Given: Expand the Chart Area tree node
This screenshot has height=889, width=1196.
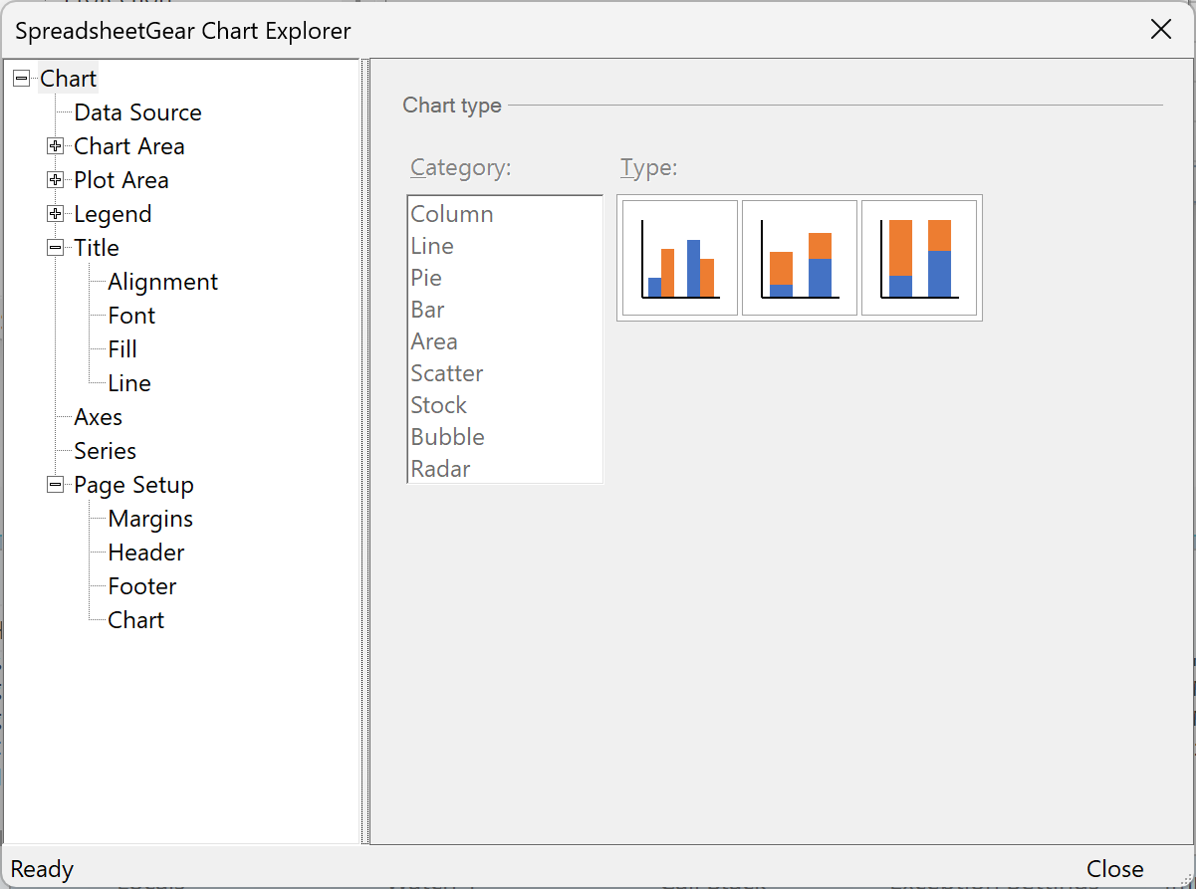Looking at the screenshot, I should click(x=55, y=145).
